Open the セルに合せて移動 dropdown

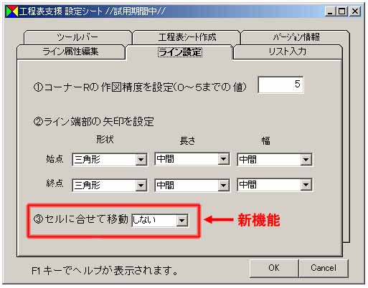160,220
